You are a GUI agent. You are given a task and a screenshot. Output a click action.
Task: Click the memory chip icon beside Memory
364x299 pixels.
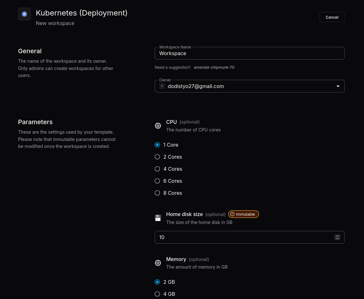158,263
